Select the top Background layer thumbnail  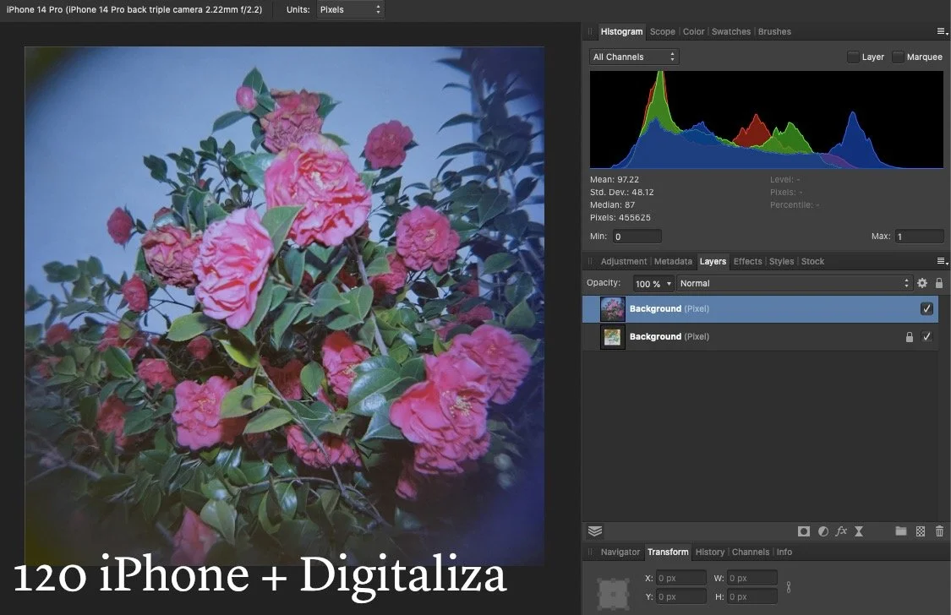click(x=613, y=309)
